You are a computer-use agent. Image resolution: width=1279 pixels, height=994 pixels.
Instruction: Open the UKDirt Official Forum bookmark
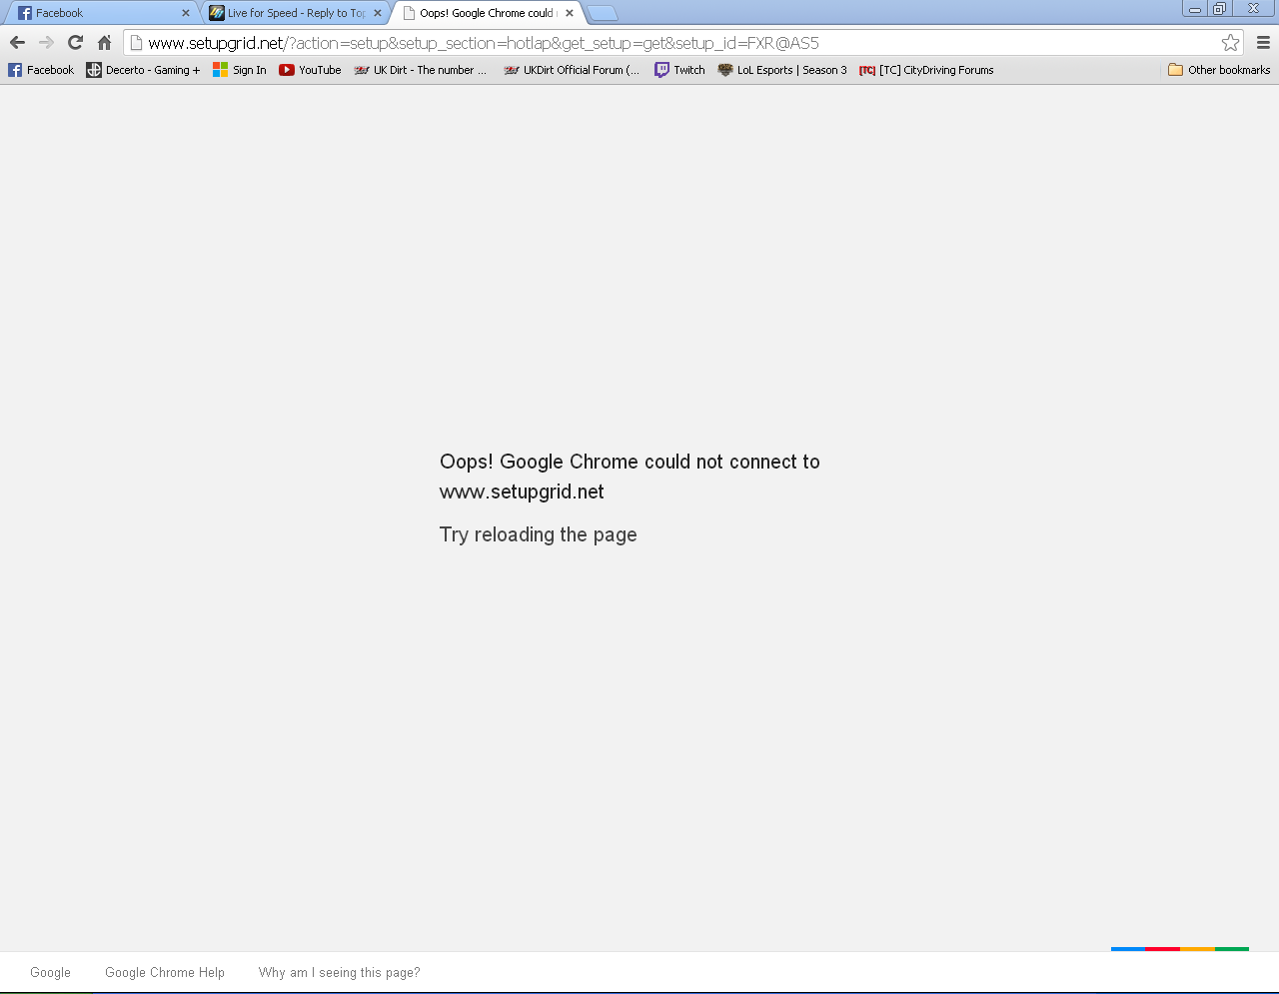coord(572,70)
